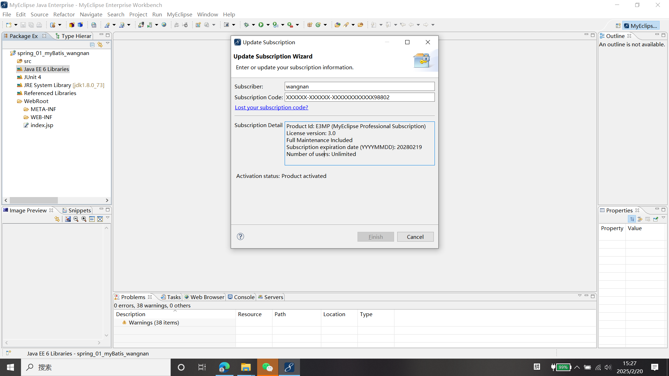This screenshot has height=376, width=669.
Task: Switch to the Snippets tab
Action: pyautogui.click(x=77, y=210)
